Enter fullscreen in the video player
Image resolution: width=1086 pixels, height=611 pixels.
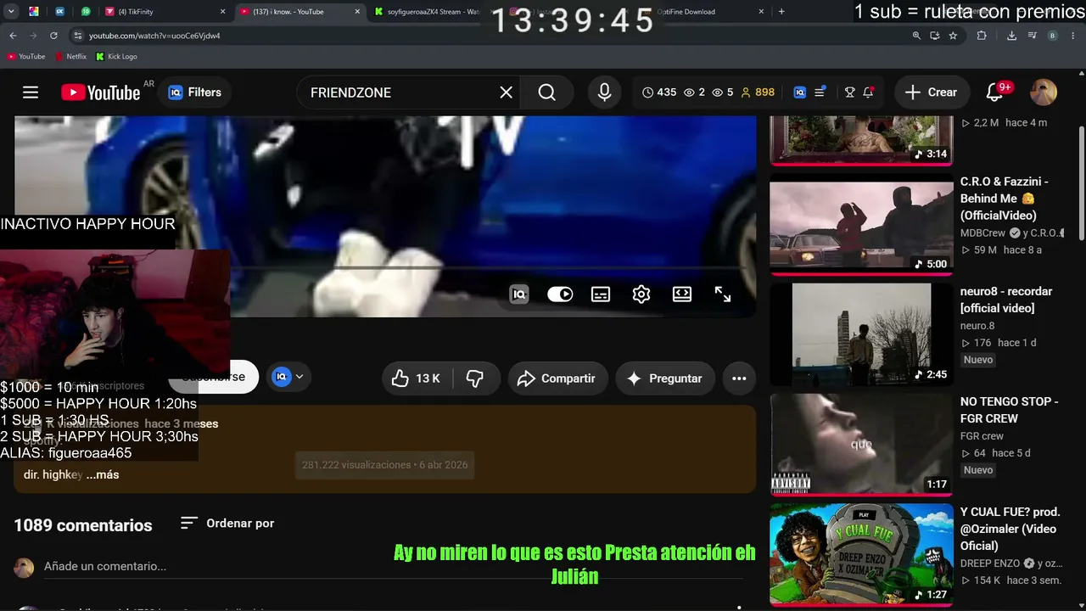pos(723,294)
